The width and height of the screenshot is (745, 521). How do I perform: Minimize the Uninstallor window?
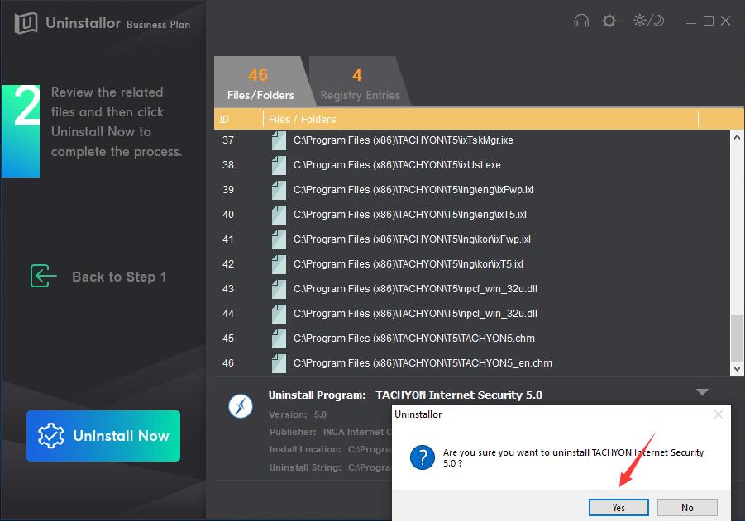click(691, 21)
